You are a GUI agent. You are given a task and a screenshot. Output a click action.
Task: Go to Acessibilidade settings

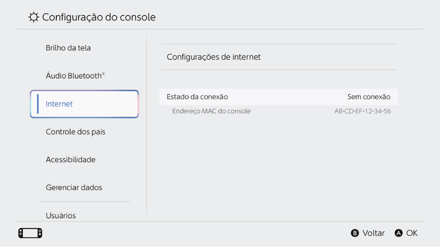coord(70,160)
